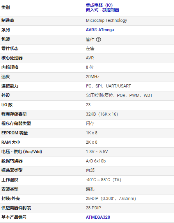
Task: Open the AVR® ATmega series link
Action: point(100,30)
